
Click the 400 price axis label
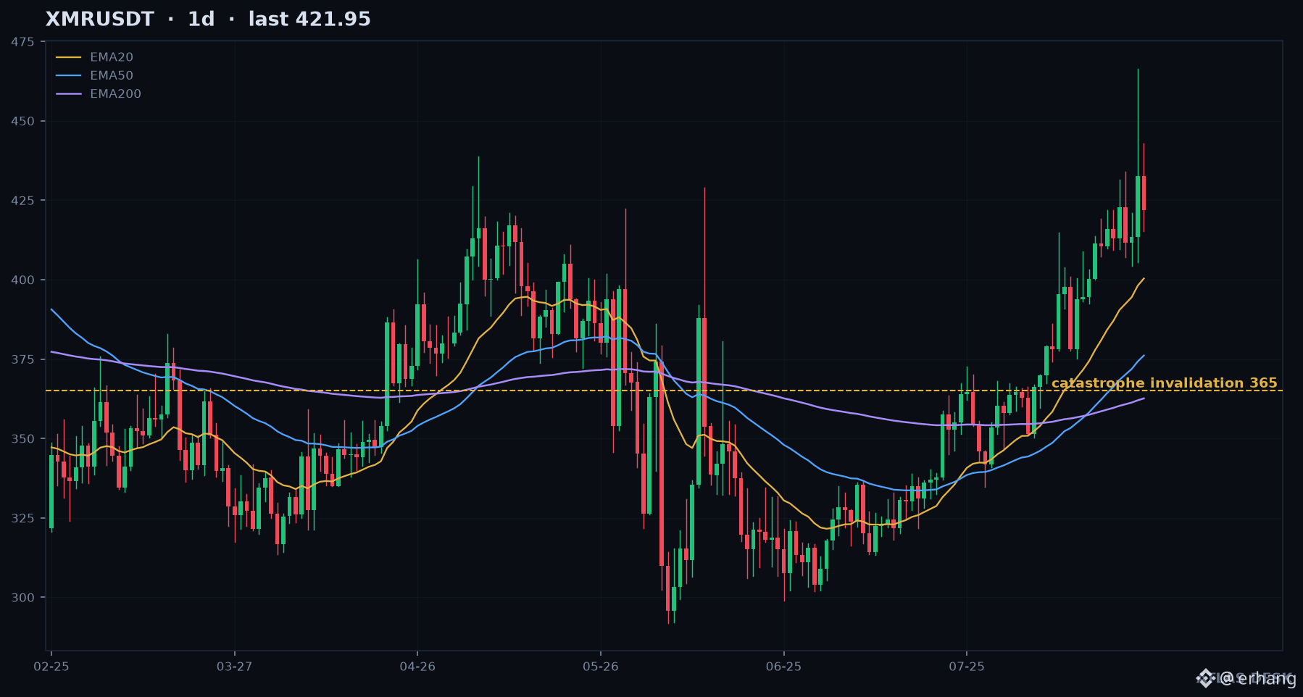click(22, 280)
